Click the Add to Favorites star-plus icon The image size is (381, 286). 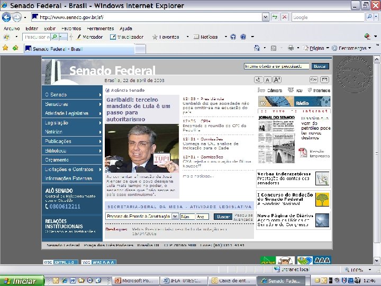[x=15, y=48]
